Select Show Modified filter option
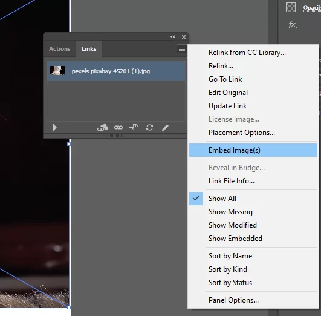The height and width of the screenshot is (316, 321). [253, 225]
